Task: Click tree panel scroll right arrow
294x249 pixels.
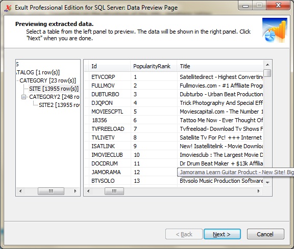Action: pos(75,191)
